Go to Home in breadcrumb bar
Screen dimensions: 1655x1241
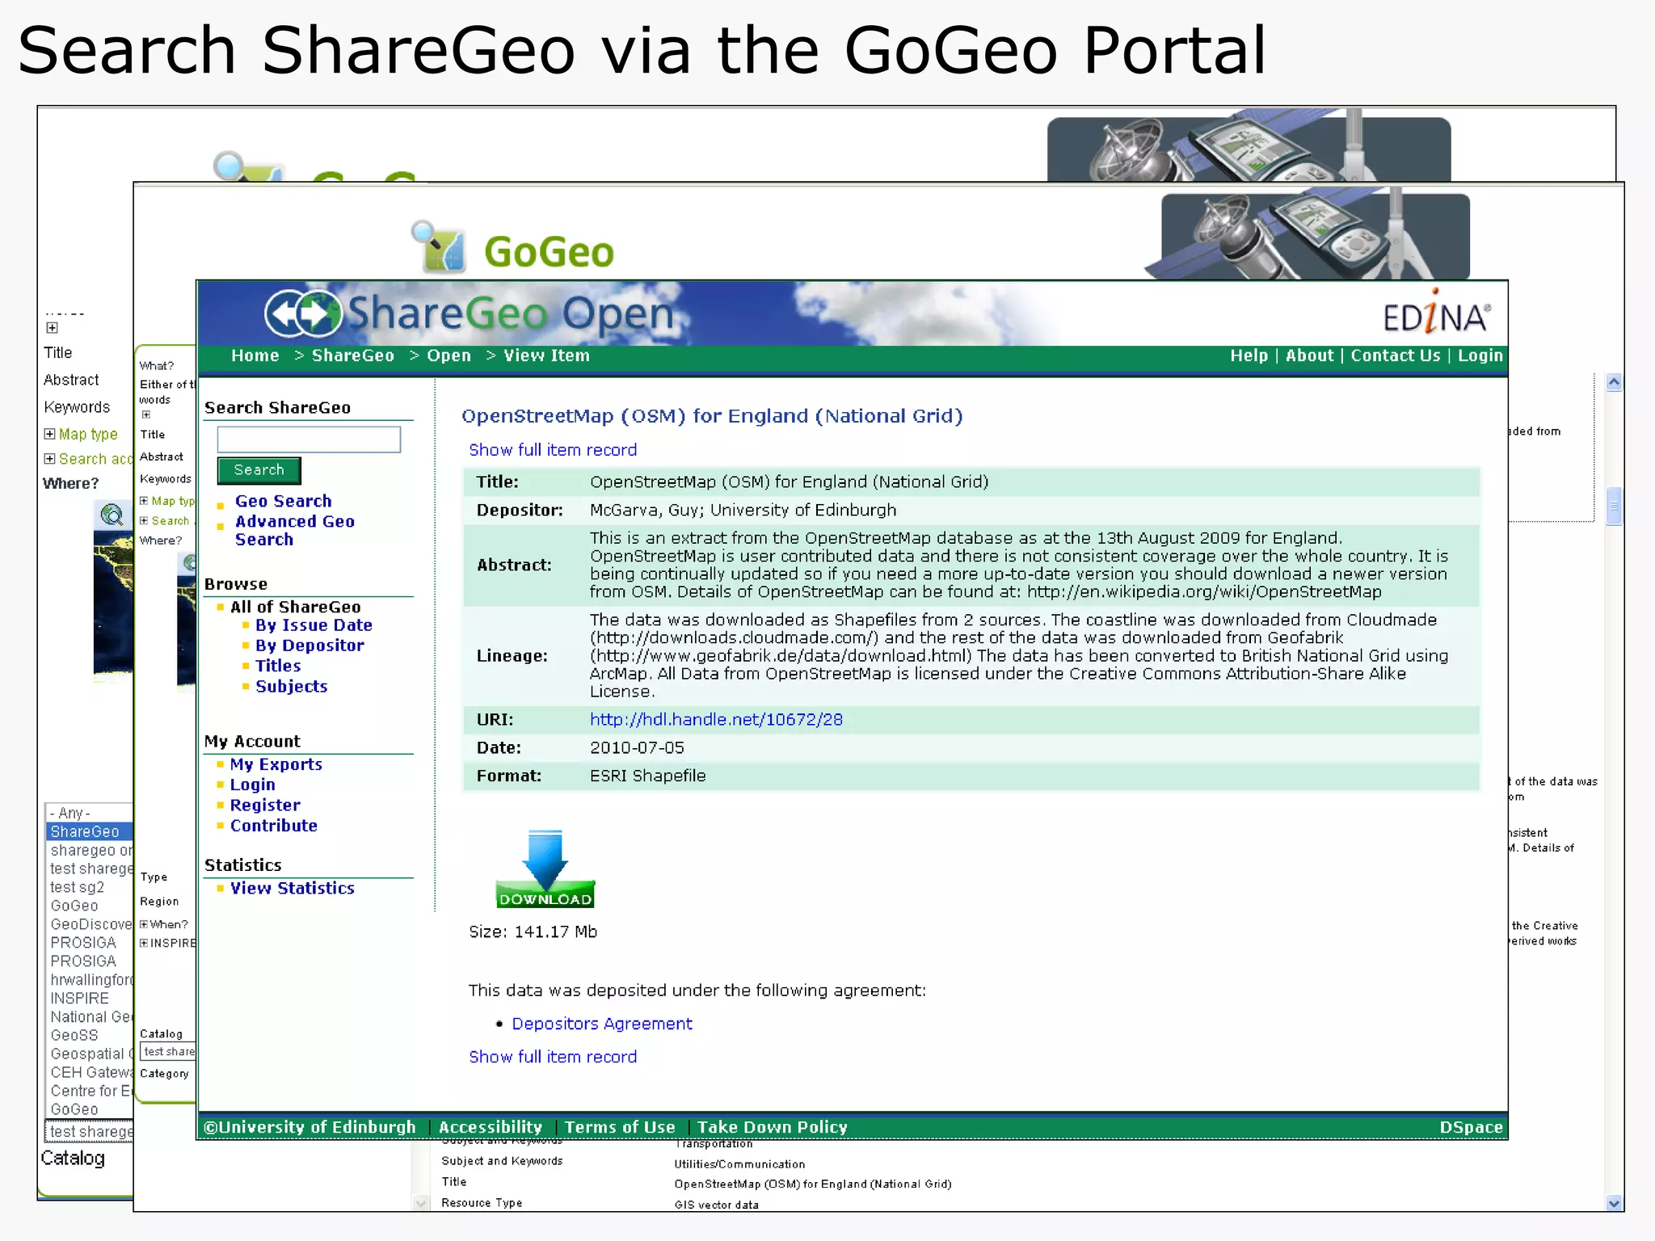pos(255,355)
